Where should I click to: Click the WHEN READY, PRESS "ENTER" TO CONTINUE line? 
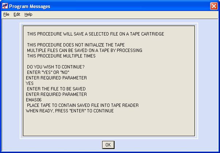70,111
